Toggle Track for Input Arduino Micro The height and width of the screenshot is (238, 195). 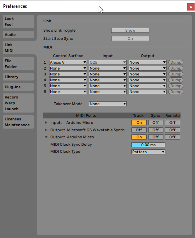click(139, 122)
